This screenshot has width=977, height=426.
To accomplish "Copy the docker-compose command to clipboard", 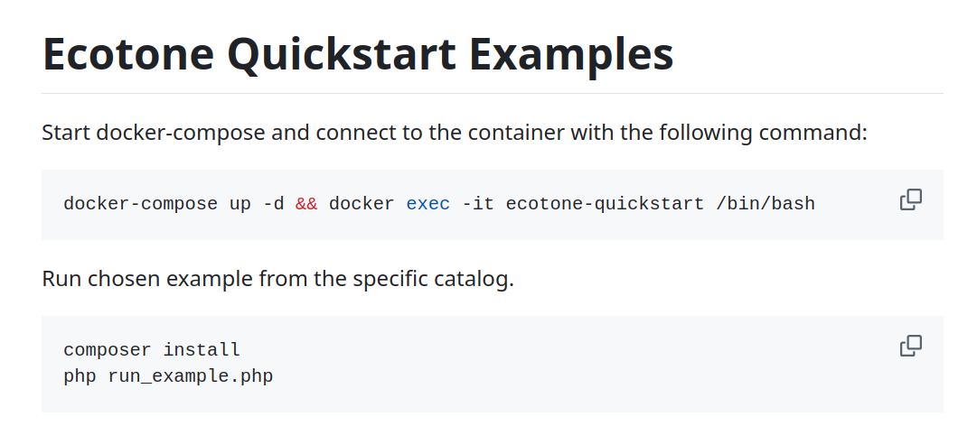I will [x=910, y=200].
